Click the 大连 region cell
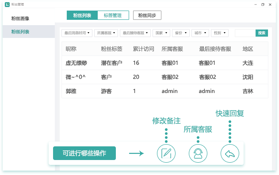The height and width of the screenshot is (175, 279). point(248,63)
